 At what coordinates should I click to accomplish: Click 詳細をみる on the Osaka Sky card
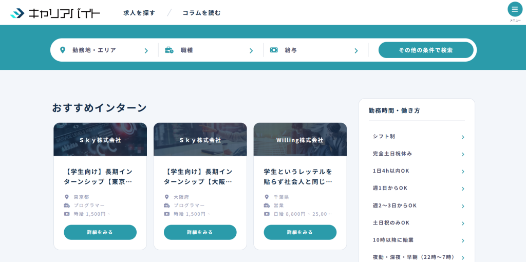tap(200, 232)
